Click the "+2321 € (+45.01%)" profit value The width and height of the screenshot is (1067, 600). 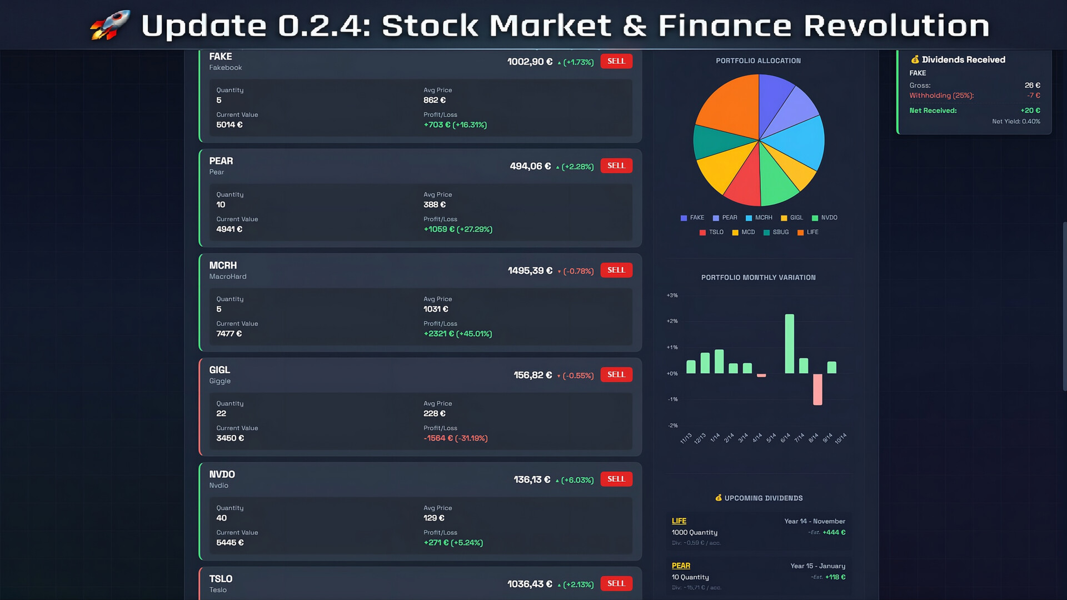tap(458, 334)
